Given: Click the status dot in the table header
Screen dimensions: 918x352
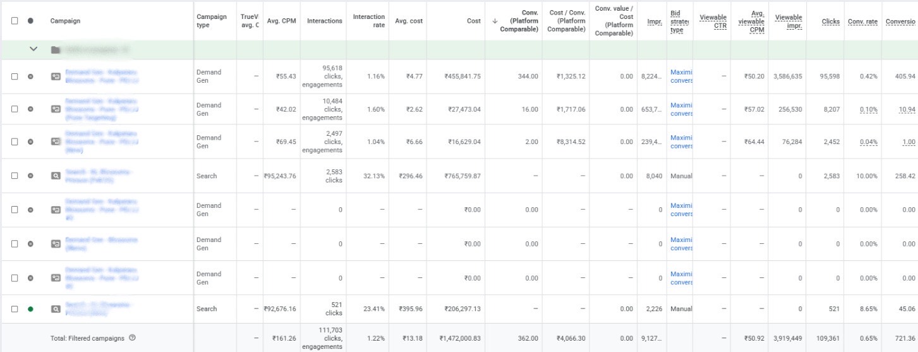Looking at the screenshot, I should point(30,21).
